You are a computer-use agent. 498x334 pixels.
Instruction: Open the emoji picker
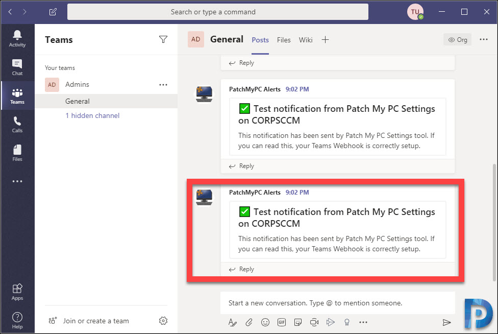pos(265,322)
